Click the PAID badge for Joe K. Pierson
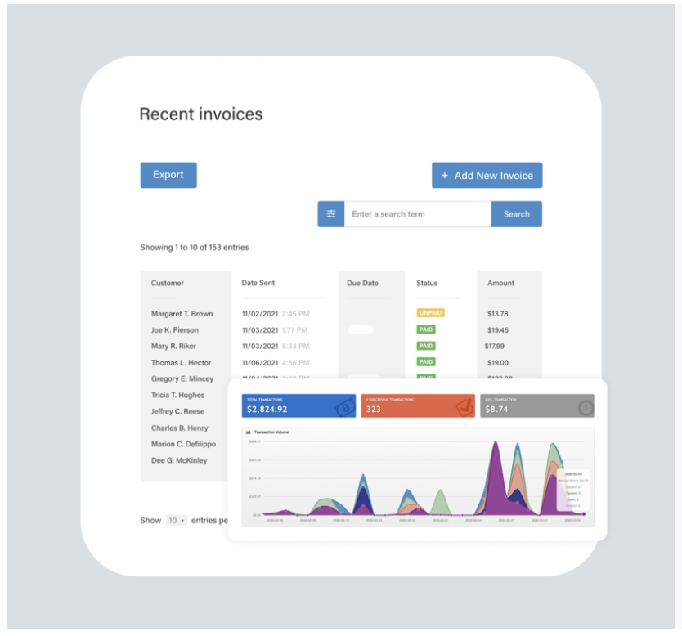 click(426, 329)
